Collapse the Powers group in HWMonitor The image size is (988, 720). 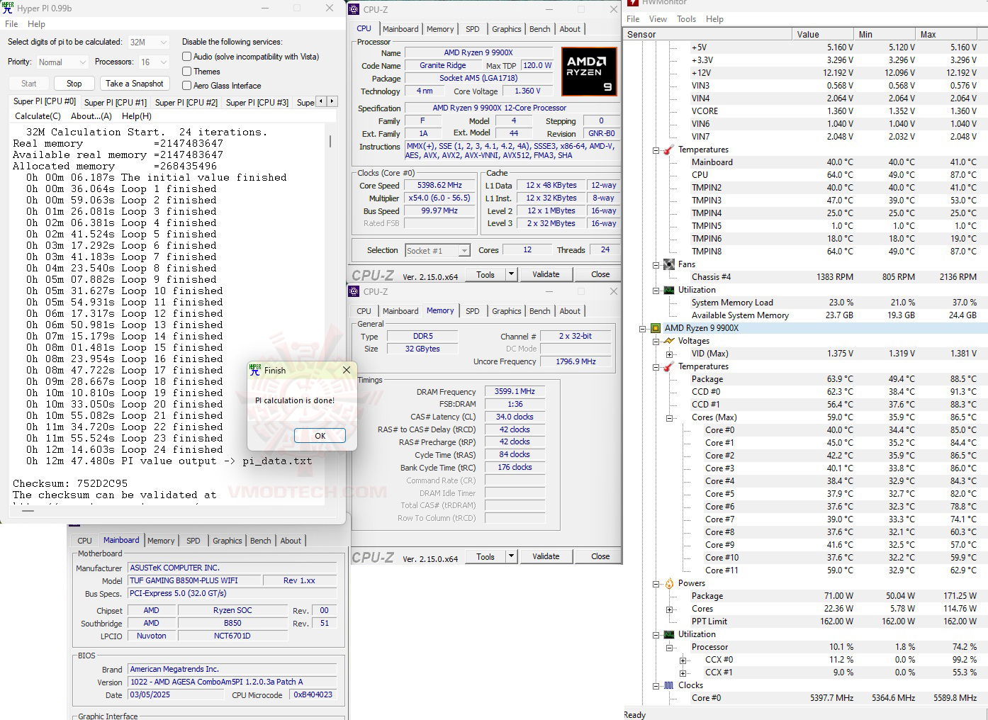pos(656,583)
